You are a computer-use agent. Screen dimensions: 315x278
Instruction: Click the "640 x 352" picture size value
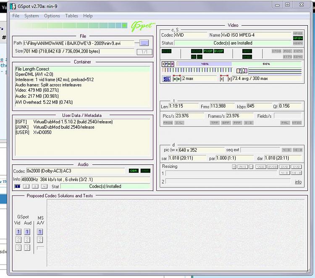click(201, 150)
